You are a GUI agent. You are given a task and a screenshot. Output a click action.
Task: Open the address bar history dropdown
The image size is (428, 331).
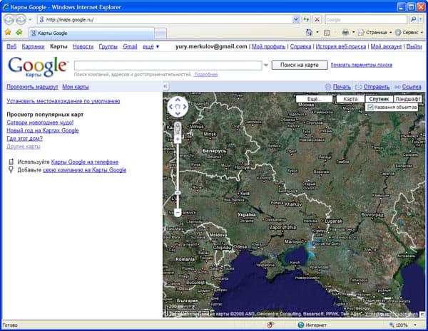(x=295, y=20)
